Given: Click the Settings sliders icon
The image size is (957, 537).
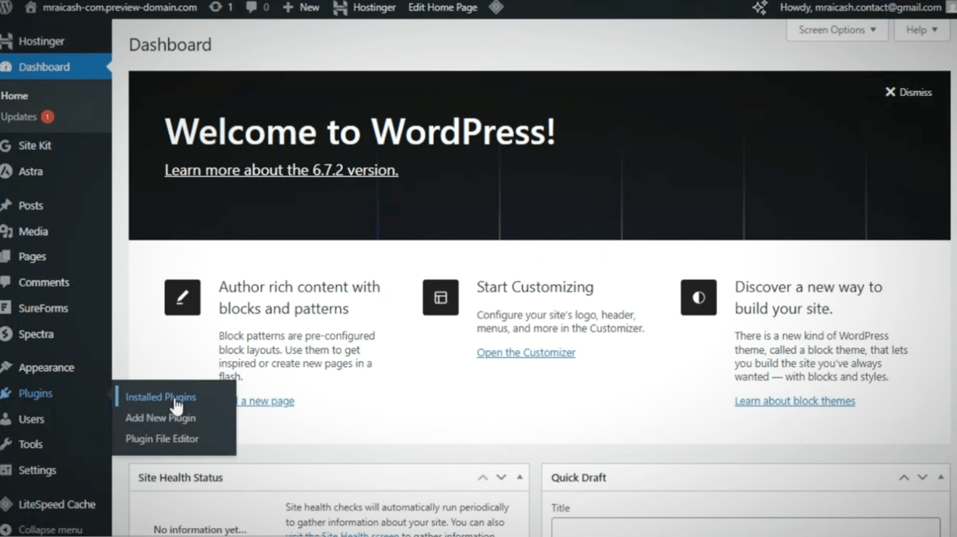Looking at the screenshot, I should pos(6,470).
